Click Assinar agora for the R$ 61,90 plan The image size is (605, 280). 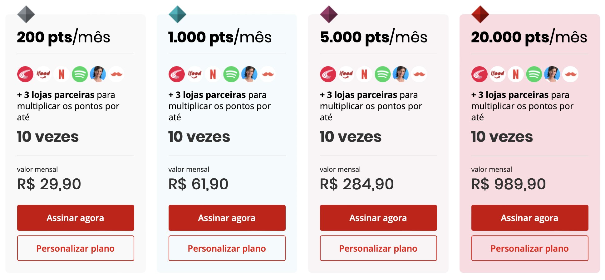(x=227, y=218)
